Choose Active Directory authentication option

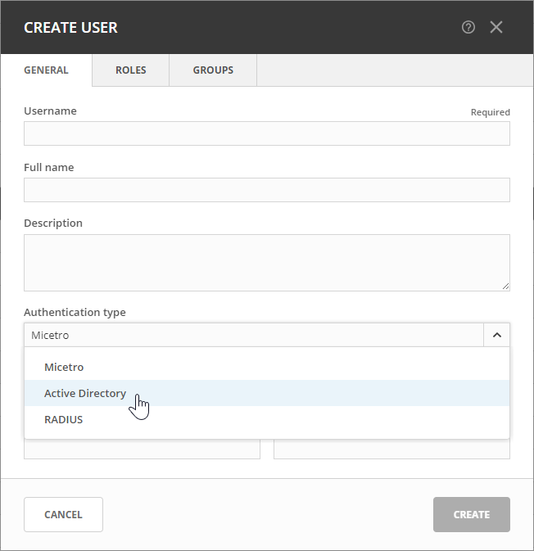[x=85, y=393]
